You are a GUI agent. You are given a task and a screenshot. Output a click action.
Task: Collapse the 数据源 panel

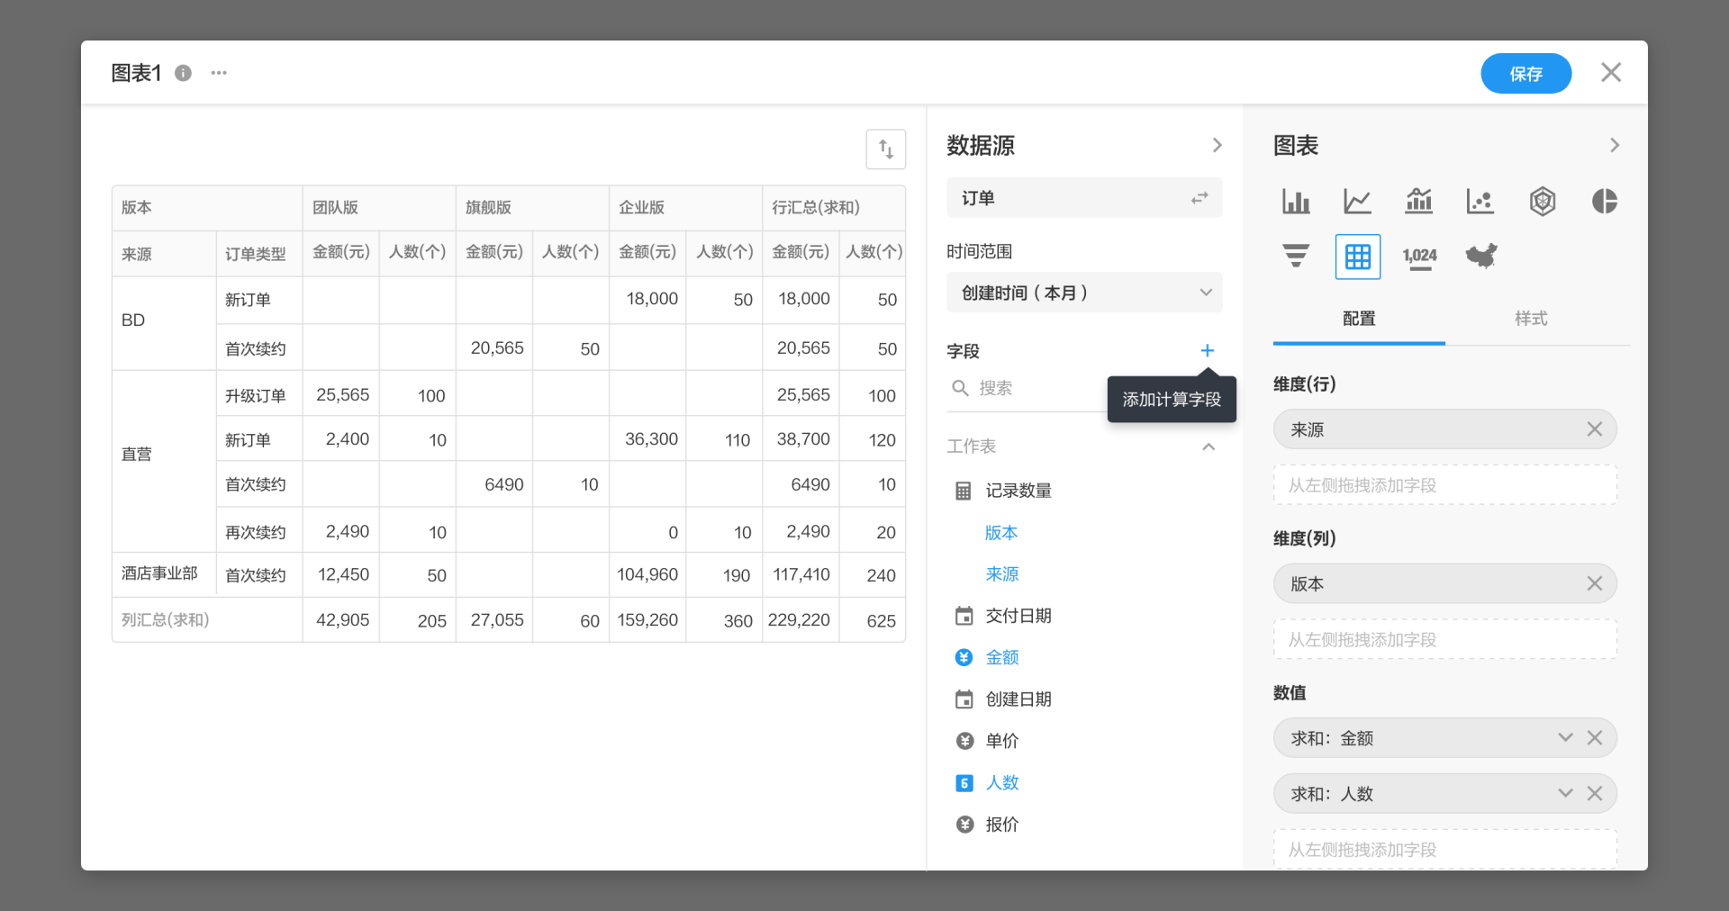pyautogui.click(x=1217, y=145)
